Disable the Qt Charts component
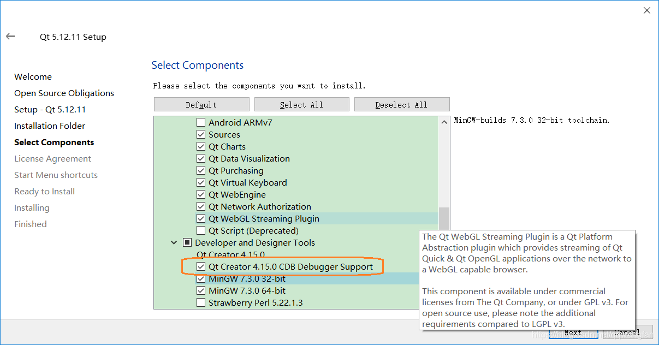The height and width of the screenshot is (345, 659). pos(200,146)
